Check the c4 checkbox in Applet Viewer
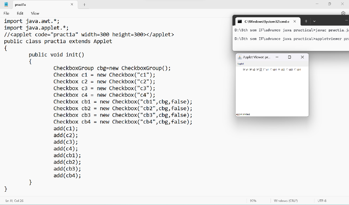Viewport: 349px width, 205px height. coord(264,69)
